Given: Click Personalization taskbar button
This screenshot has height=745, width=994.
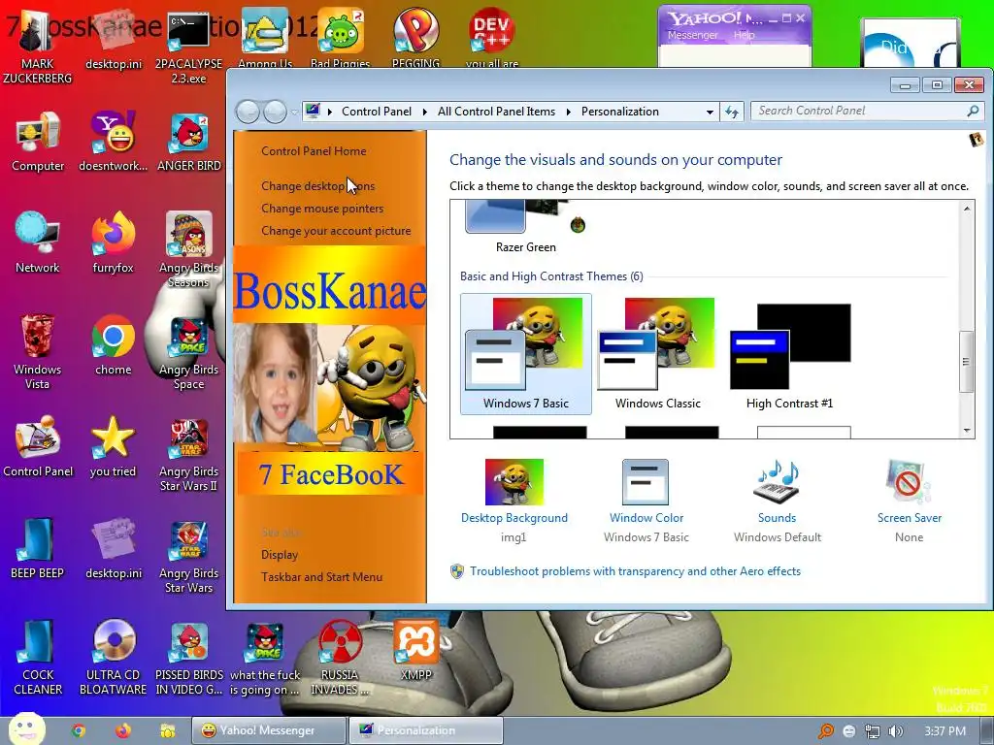Looking at the screenshot, I should pyautogui.click(x=426, y=730).
